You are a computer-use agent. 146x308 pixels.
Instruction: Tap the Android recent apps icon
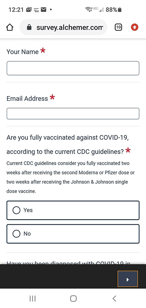pos(32,299)
